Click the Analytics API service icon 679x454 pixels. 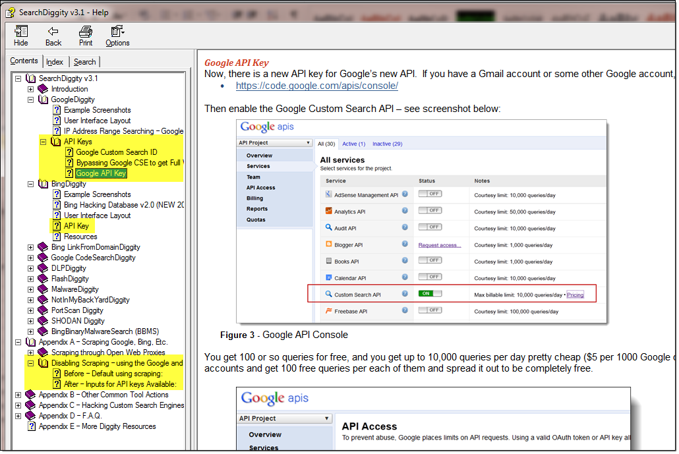pyautogui.click(x=329, y=212)
